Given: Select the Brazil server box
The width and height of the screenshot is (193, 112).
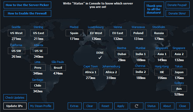Looking at the screenshot, I should [x=58, y=68].
